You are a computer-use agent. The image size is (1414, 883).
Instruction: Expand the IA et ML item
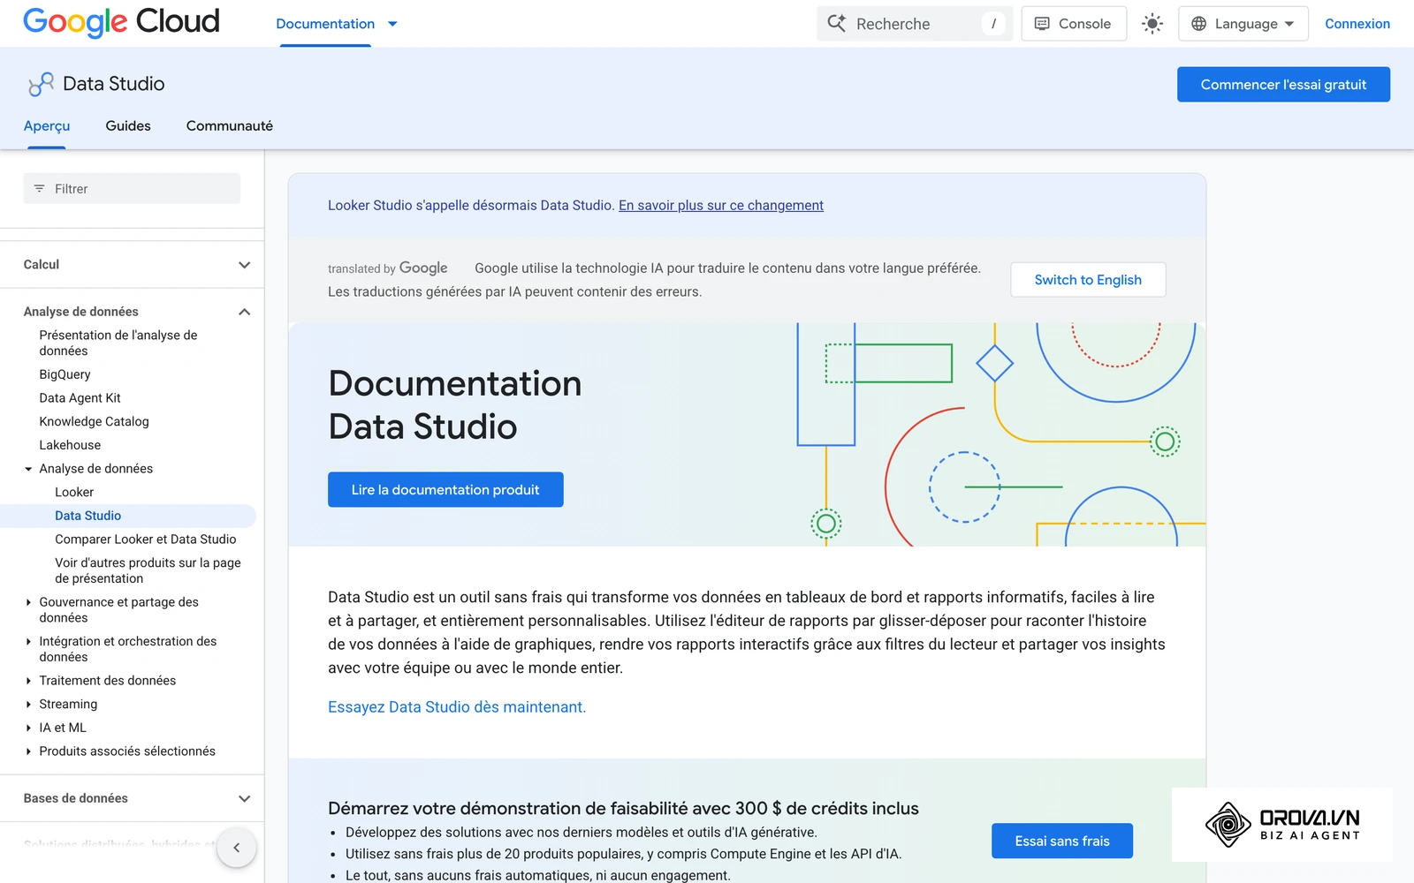click(x=28, y=728)
